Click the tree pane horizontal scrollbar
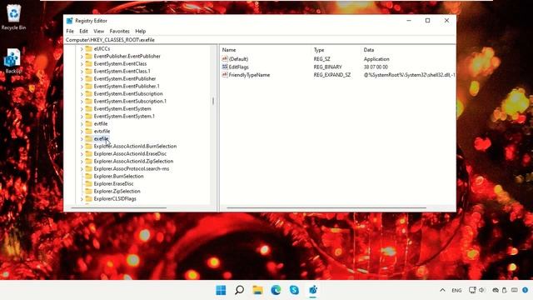This screenshot has width=533, height=300. pos(119,207)
